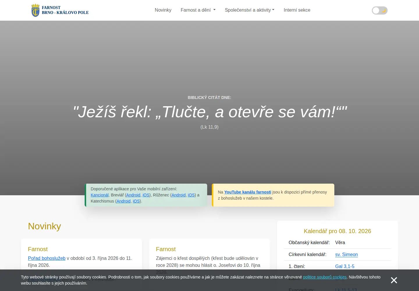Click the name Věra in calendar

[x=340, y=242]
